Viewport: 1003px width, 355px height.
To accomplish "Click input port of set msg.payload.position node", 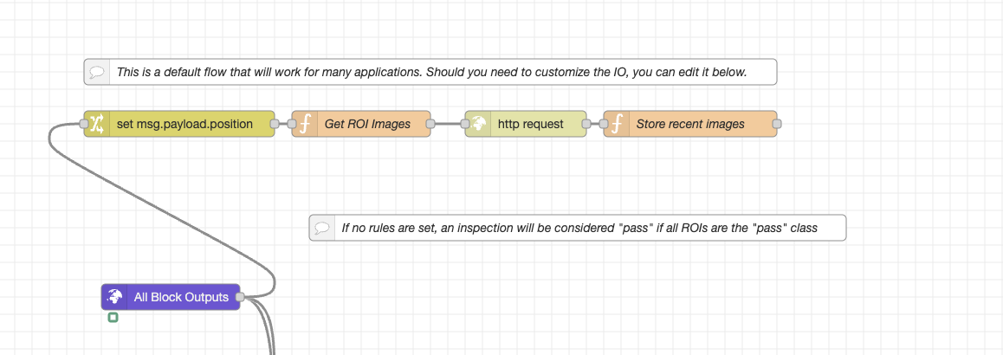I will 84,124.
